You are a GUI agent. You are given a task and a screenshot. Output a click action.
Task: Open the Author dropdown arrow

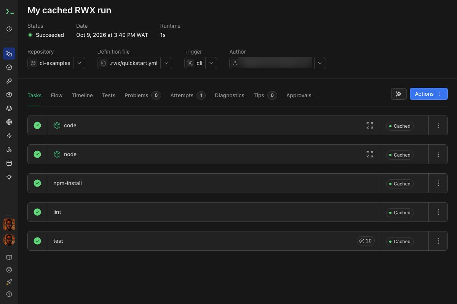click(x=320, y=63)
